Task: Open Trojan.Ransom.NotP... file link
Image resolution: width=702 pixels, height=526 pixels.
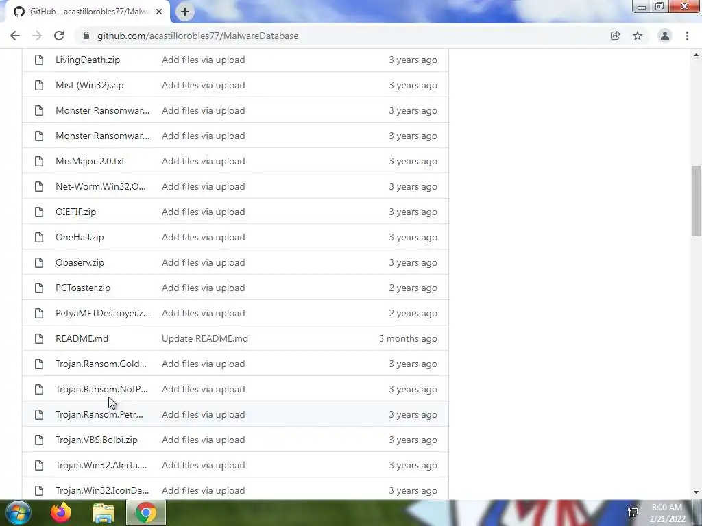Action: coord(101,389)
